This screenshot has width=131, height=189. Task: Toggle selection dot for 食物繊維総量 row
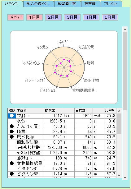[x=12, y=163]
